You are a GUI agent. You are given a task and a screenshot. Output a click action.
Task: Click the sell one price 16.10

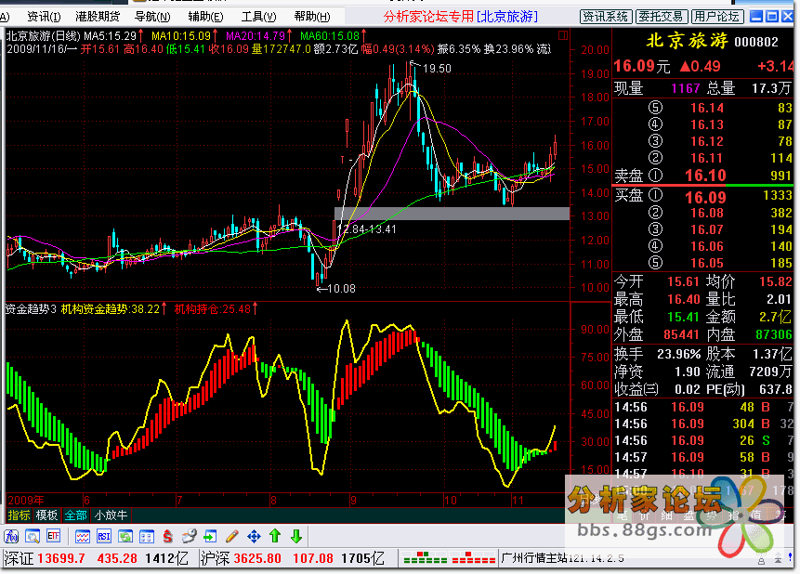point(705,176)
